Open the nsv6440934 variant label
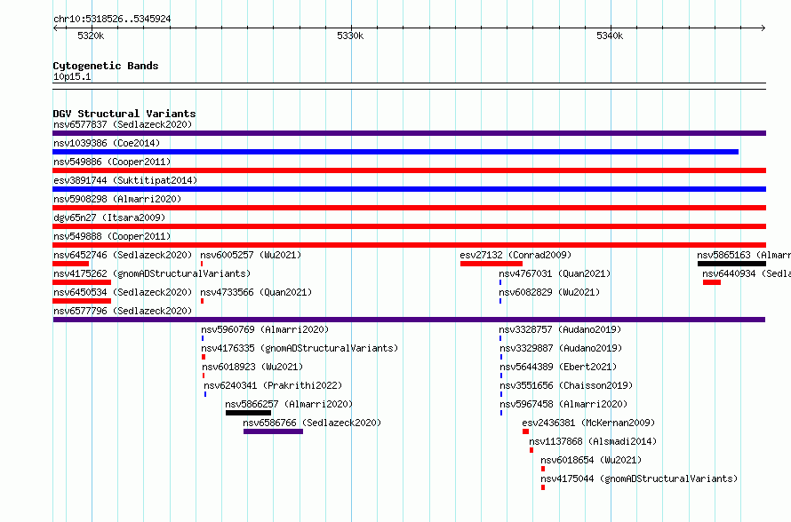 [746, 273]
